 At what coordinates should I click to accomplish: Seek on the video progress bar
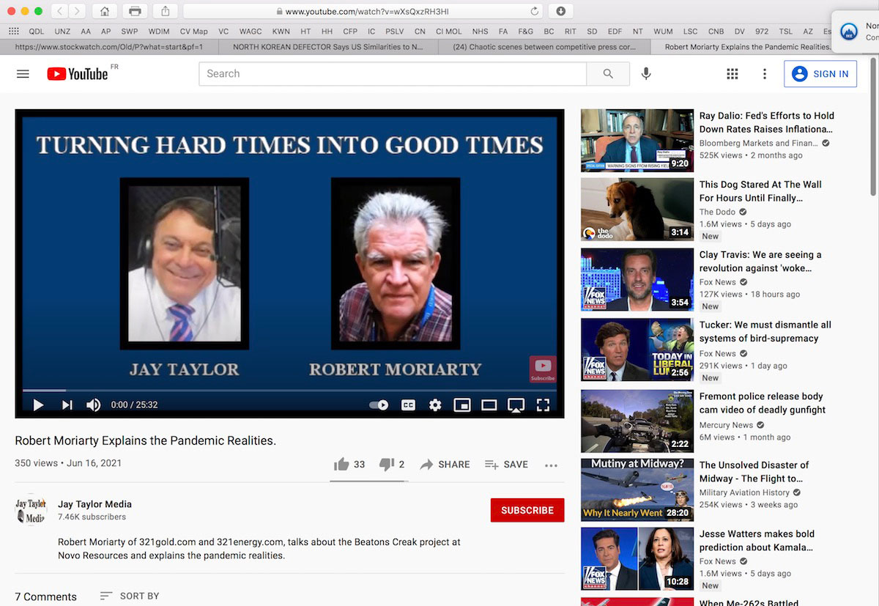click(289, 391)
